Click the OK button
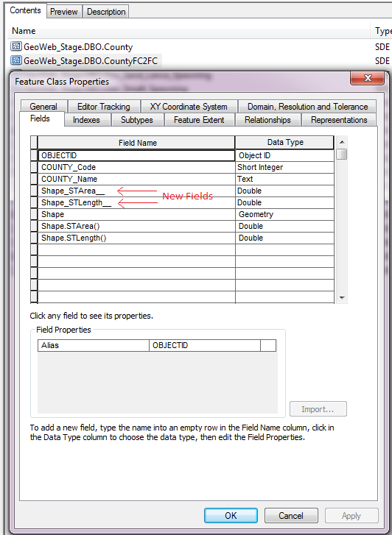The height and width of the screenshot is (535, 392). click(x=231, y=515)
